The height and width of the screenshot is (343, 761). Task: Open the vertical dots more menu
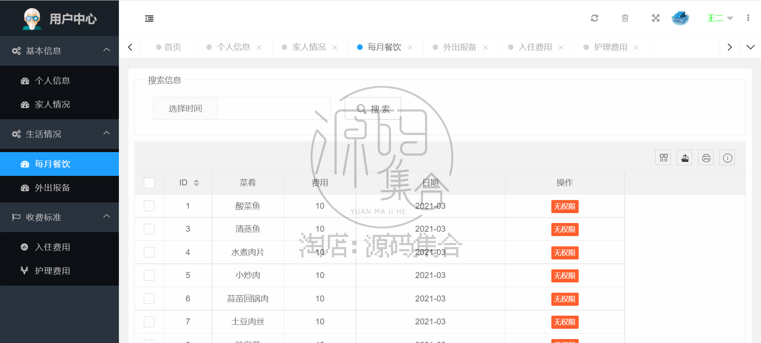[x=748, y=18]
